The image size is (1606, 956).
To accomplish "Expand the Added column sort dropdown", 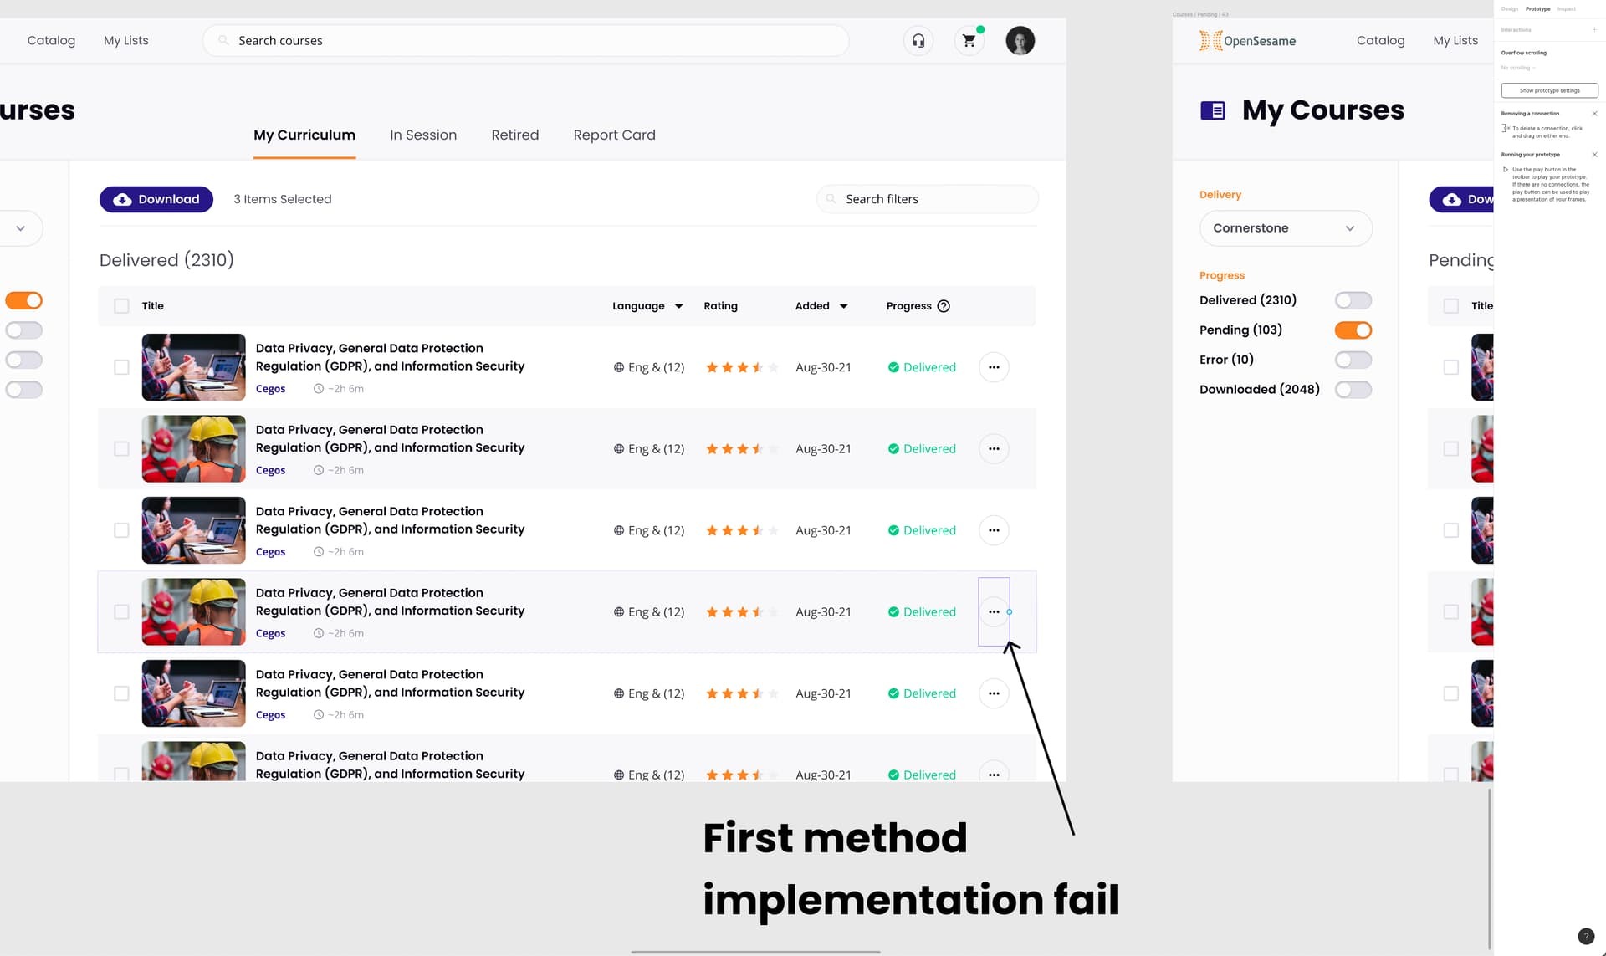I will (x=845, y=306).
